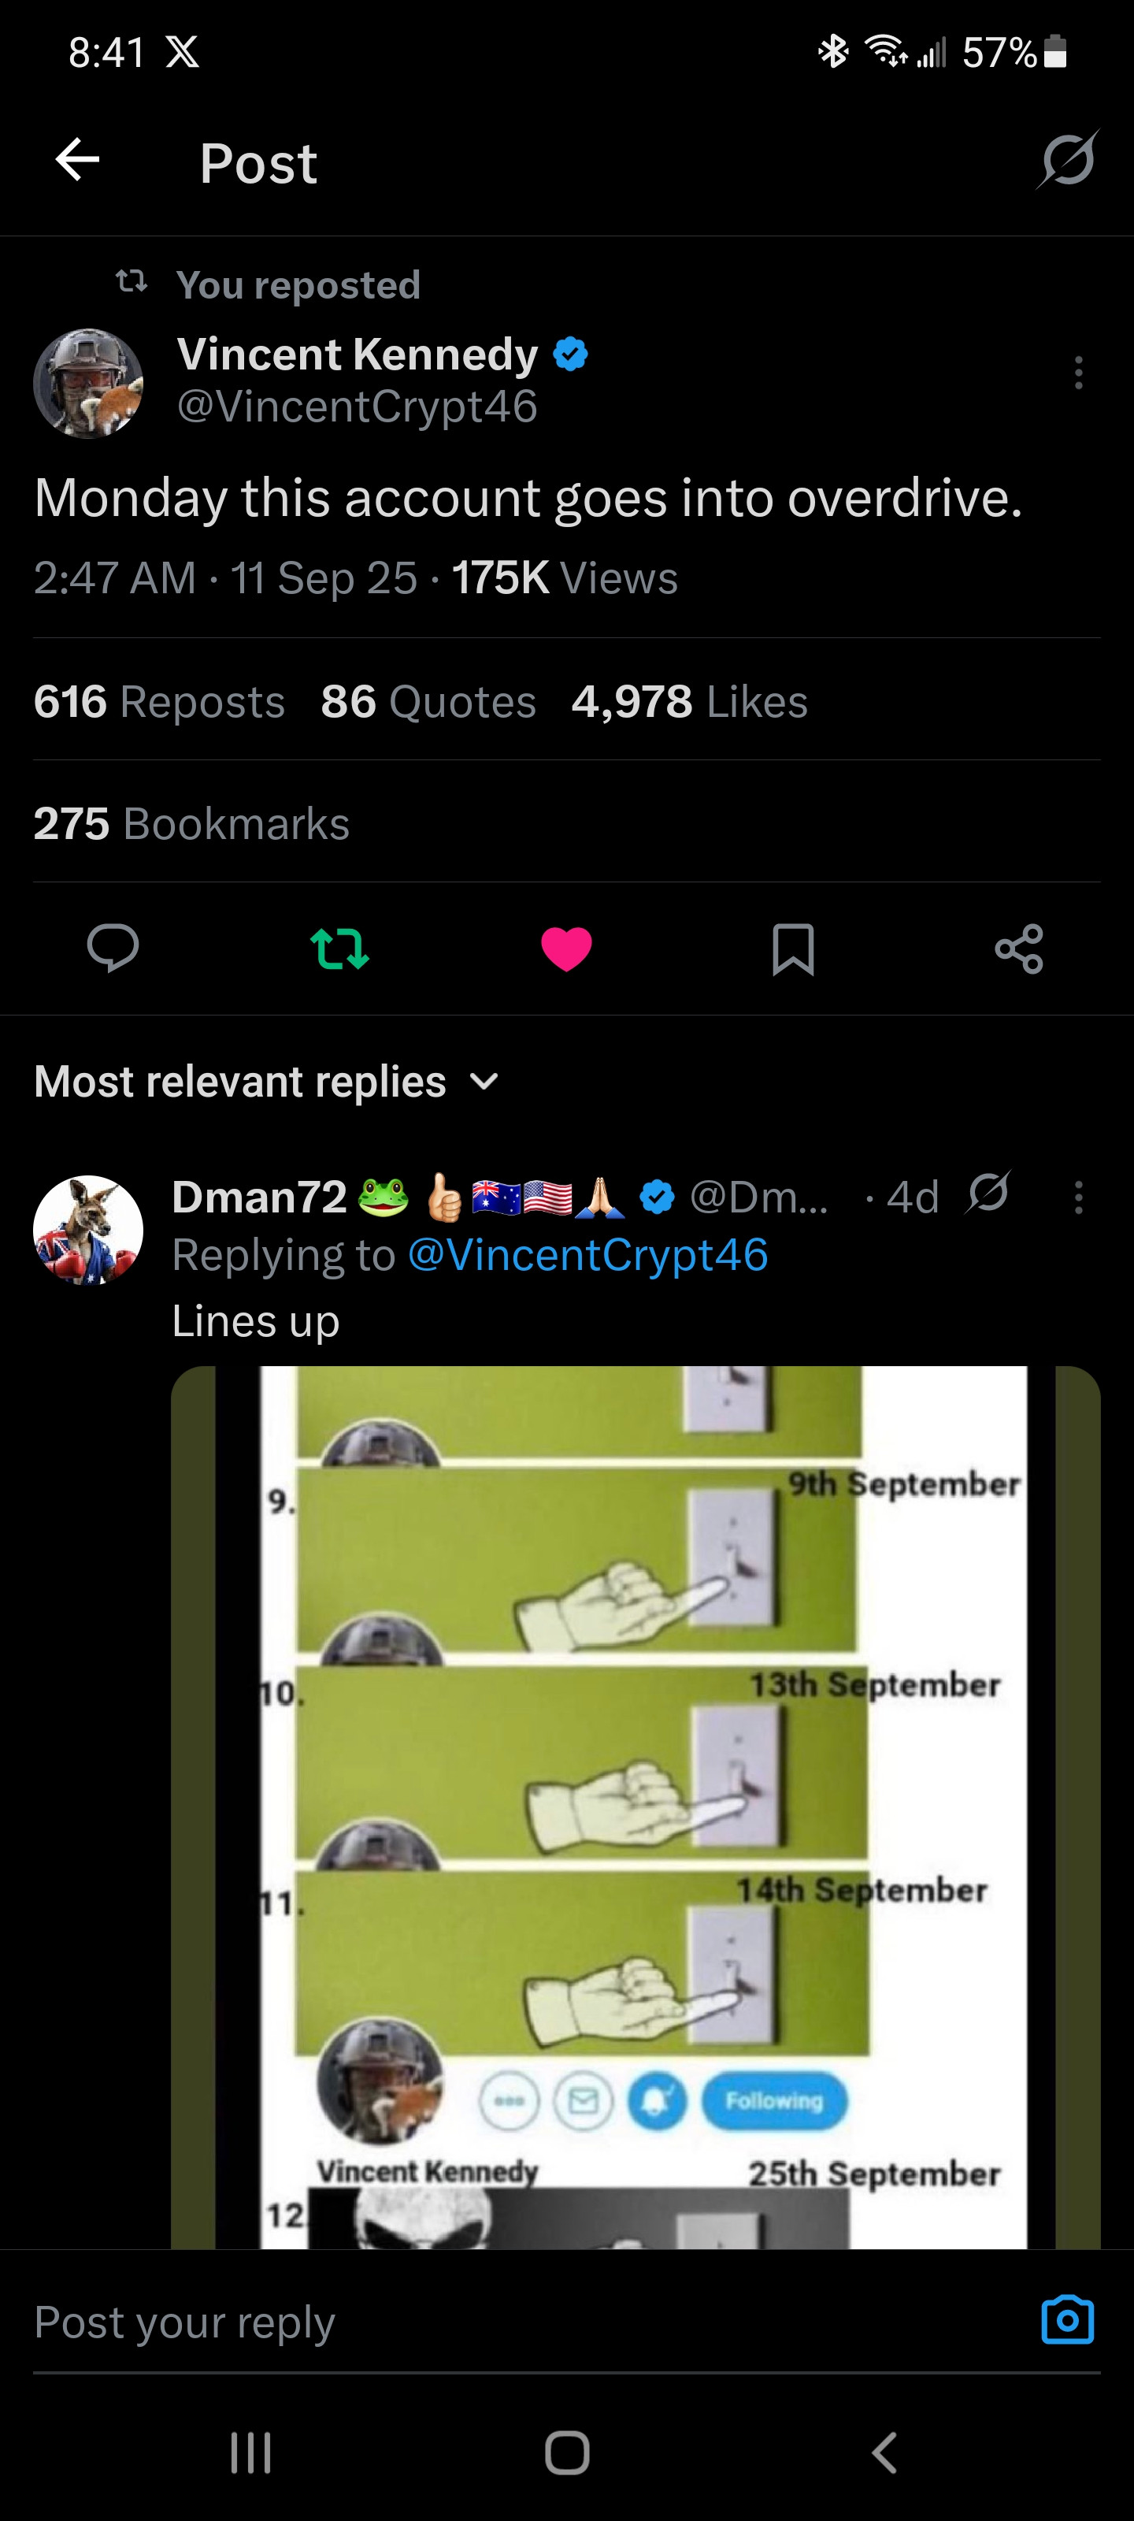Tap the Grok icon on Dman72's reply

pos(988,1194)
